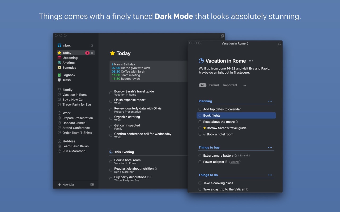
Task: Open Things to buy heading options
Action: tap(270, 148)
